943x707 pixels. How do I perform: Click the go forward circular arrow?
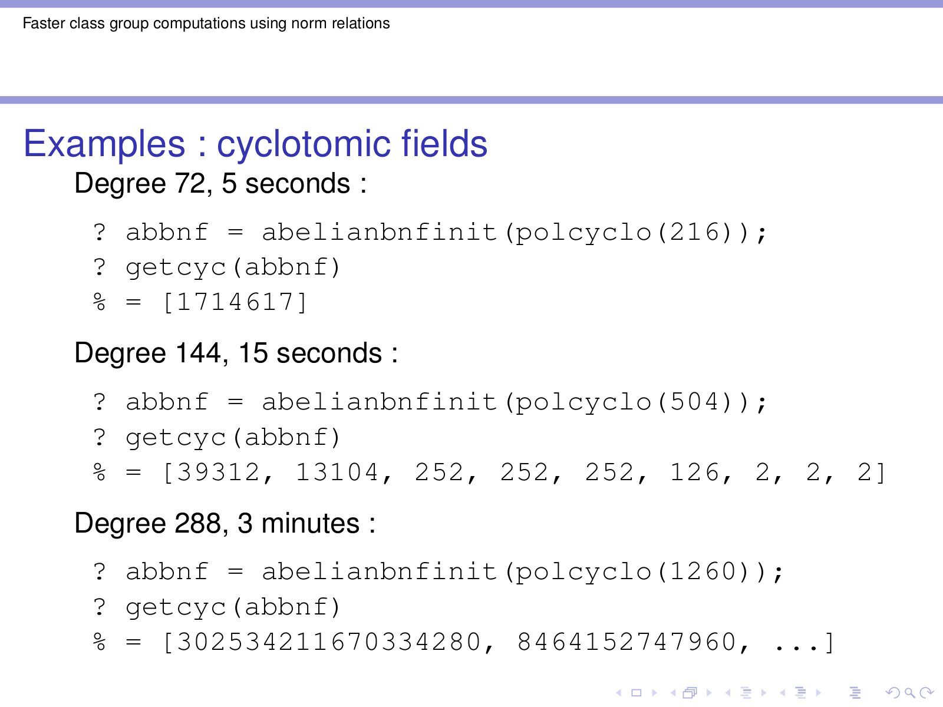[926, 693]
